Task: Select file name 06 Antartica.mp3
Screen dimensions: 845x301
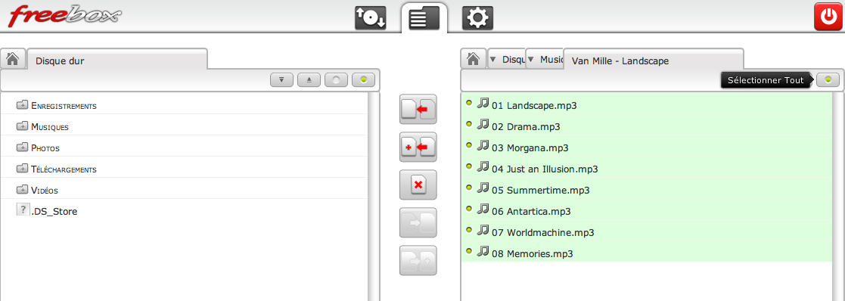Action: click(531, 212)
